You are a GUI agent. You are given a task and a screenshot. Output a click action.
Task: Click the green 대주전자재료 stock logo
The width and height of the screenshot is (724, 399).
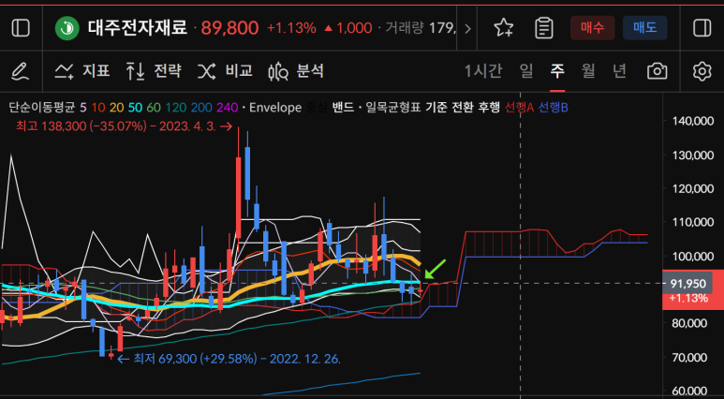click(67, 28)
